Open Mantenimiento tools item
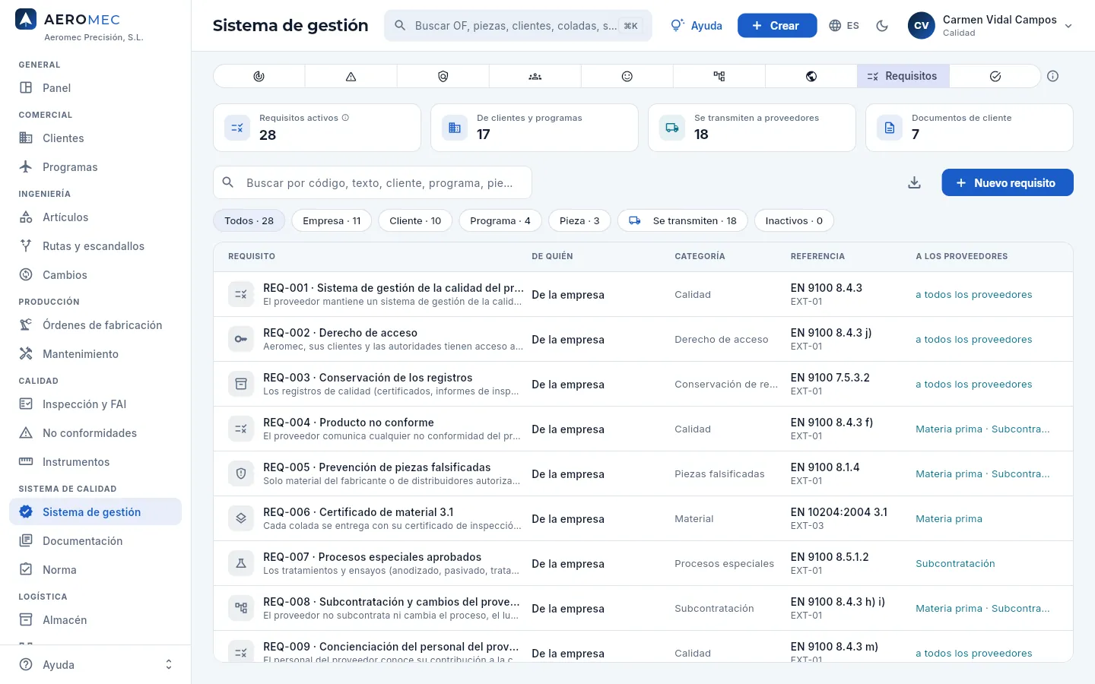Image resolution: width=1095 pixels, height=684 pixels. (x=96, y=354)
